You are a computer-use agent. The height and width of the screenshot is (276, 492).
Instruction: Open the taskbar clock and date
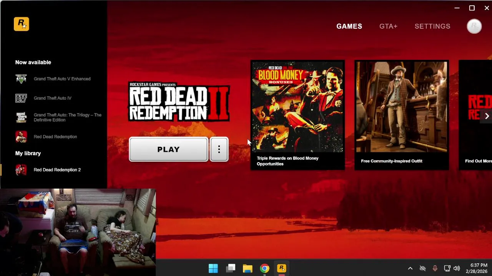click(476, 268)
